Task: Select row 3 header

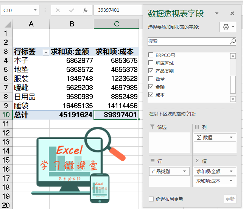Action: pos(6,51)
